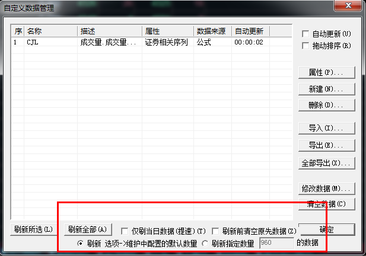
Task: Sort by the 序 column header
Action: pos(18,31)
